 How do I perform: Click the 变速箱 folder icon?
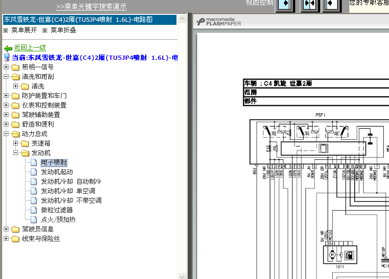(x=25, y=143)
